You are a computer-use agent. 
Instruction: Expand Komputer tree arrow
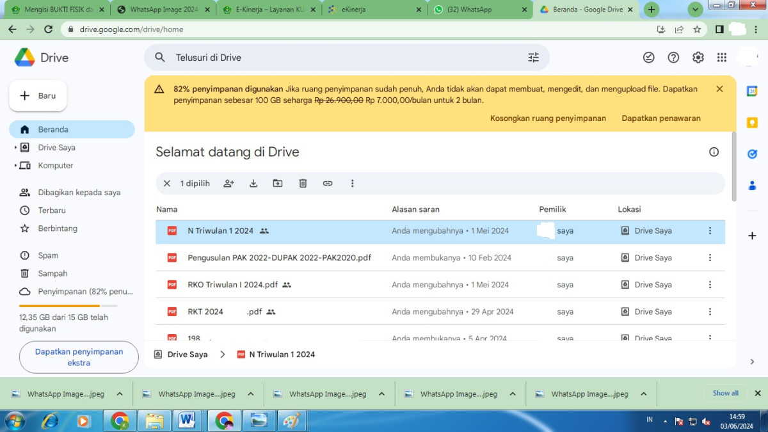[15, 166]
